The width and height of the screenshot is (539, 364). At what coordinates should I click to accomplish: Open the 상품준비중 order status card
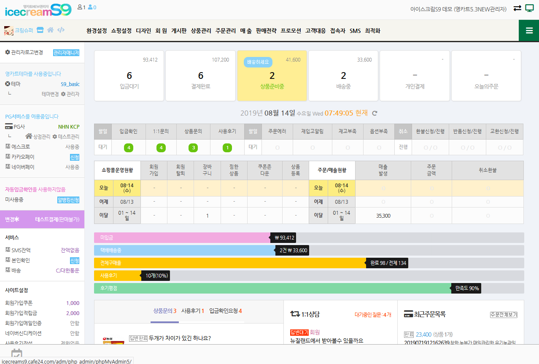pyautogui.click(x=272, y=76)
